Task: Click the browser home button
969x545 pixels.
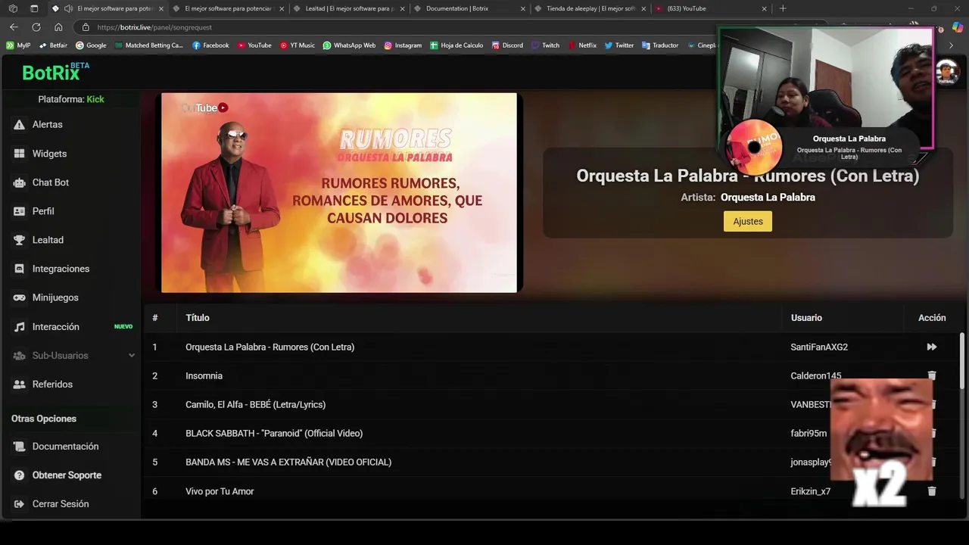Action: tap(58, 27)
